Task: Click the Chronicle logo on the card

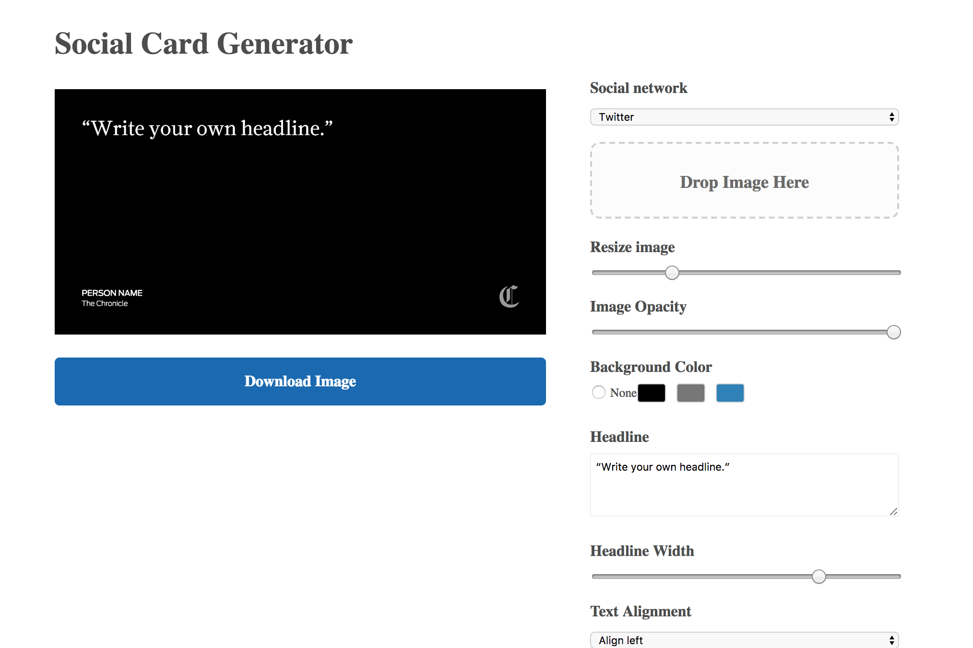Action: coord(509,296)
